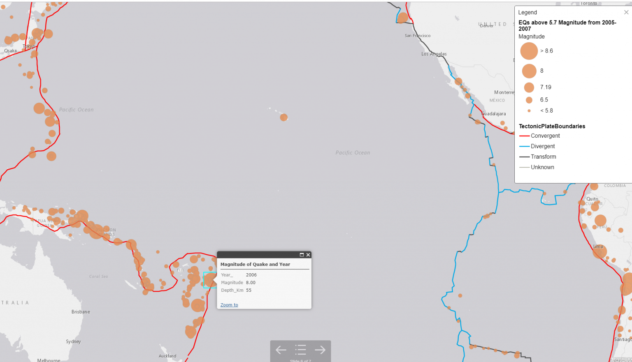The height and width of the screenshot is (362, 632).
Task: Close the Legend panel
Action: tap(626, 12)
